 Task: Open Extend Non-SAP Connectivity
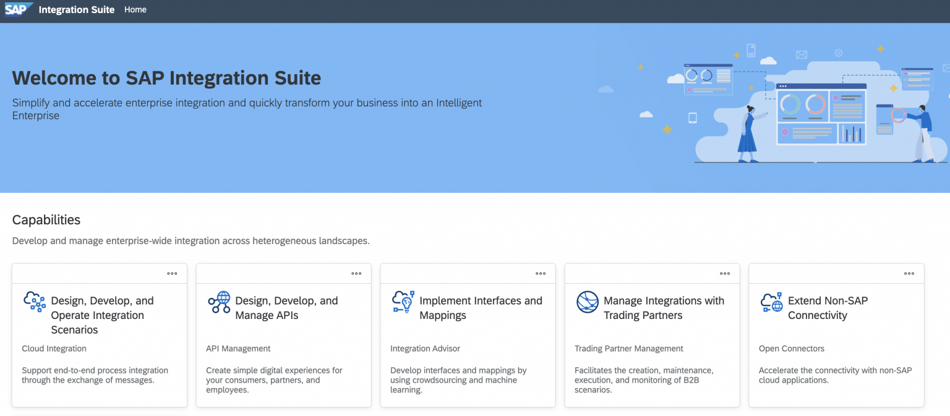pos(828,308)
